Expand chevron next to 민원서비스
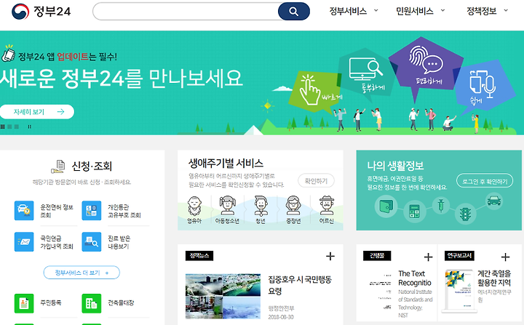The width and height of the screenshot is (524, 325). point(442,10)
